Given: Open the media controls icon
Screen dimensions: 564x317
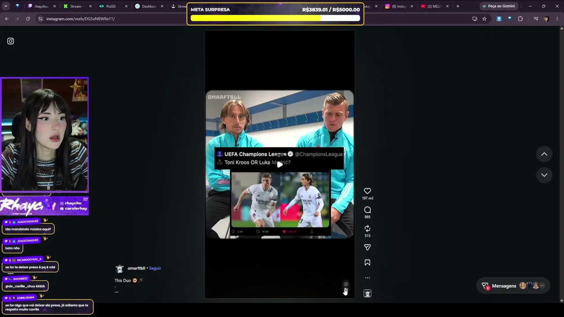Looking at the screenshot, I should pyautogui.click(x=536, y=19).
